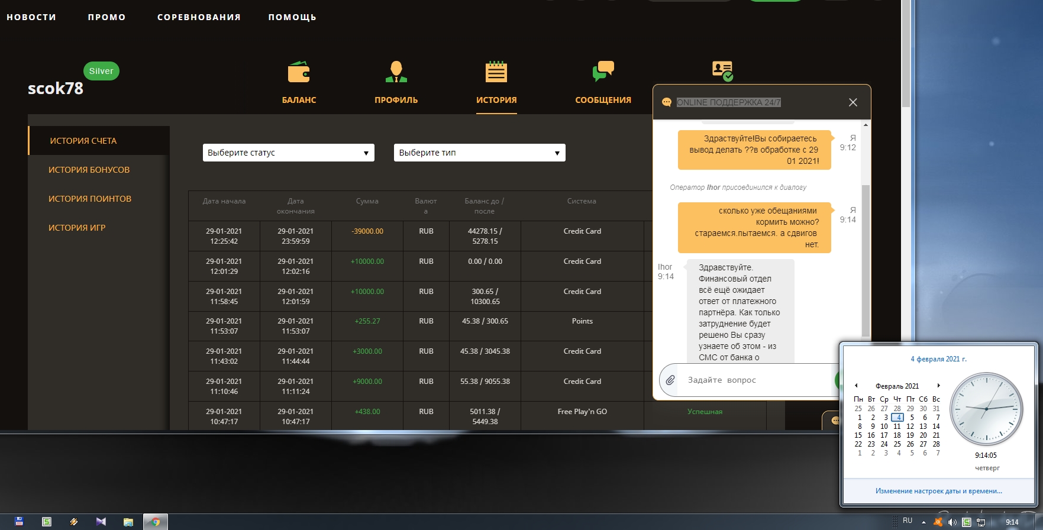Click the Silver status badge
This screenshot has width=1043, height=530.
[x=101, y=71]
